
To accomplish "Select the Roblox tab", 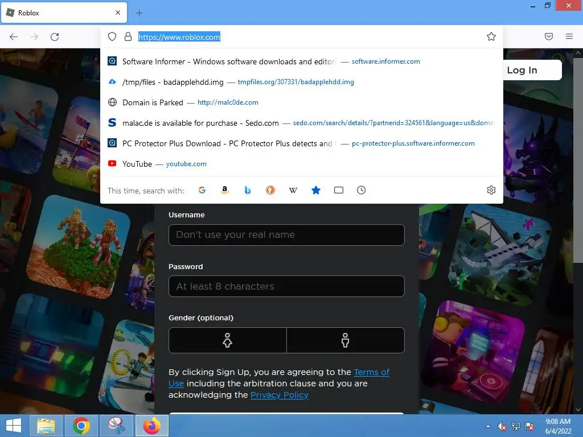I will point(64,13).
